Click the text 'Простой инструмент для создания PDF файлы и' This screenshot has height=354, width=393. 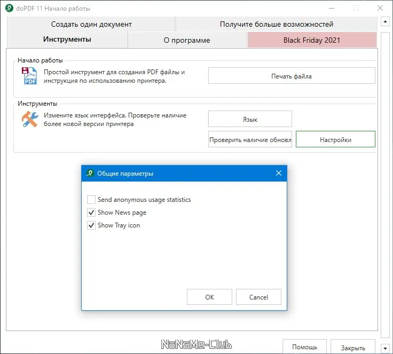pos(114,72)
